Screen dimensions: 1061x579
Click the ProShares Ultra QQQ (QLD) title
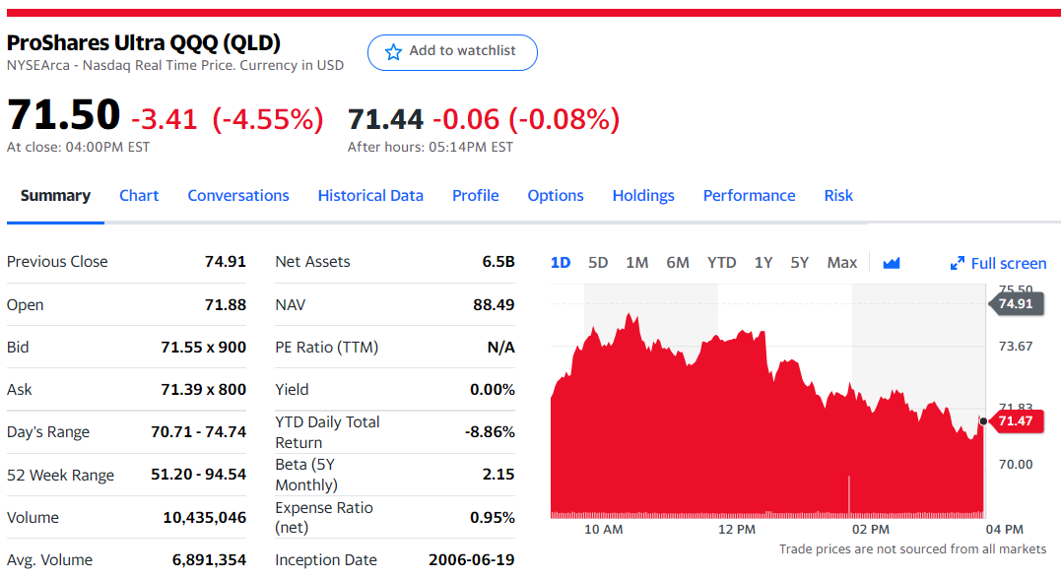(144, 42)
